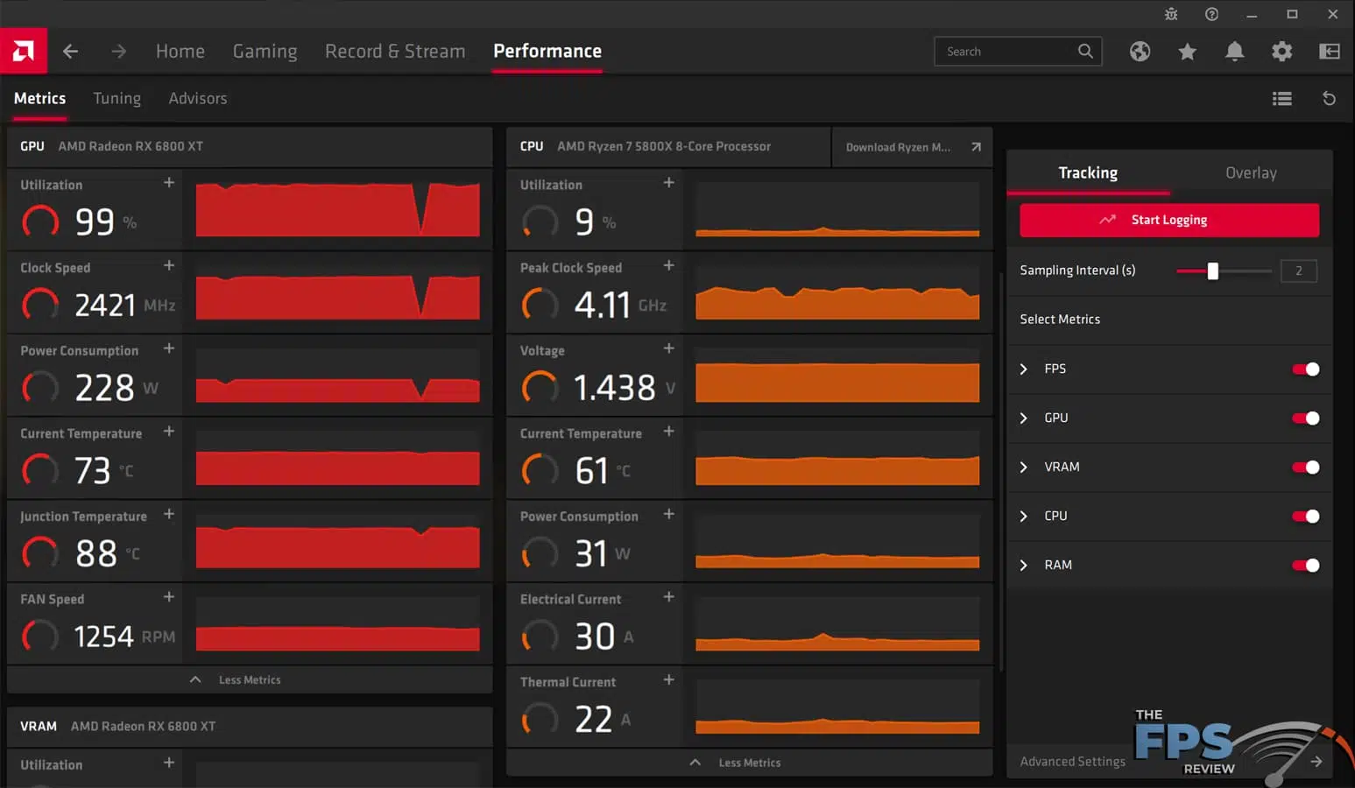Select the Tracking tab
This screenshot has width=1355, height=788.
(1088, 172)
